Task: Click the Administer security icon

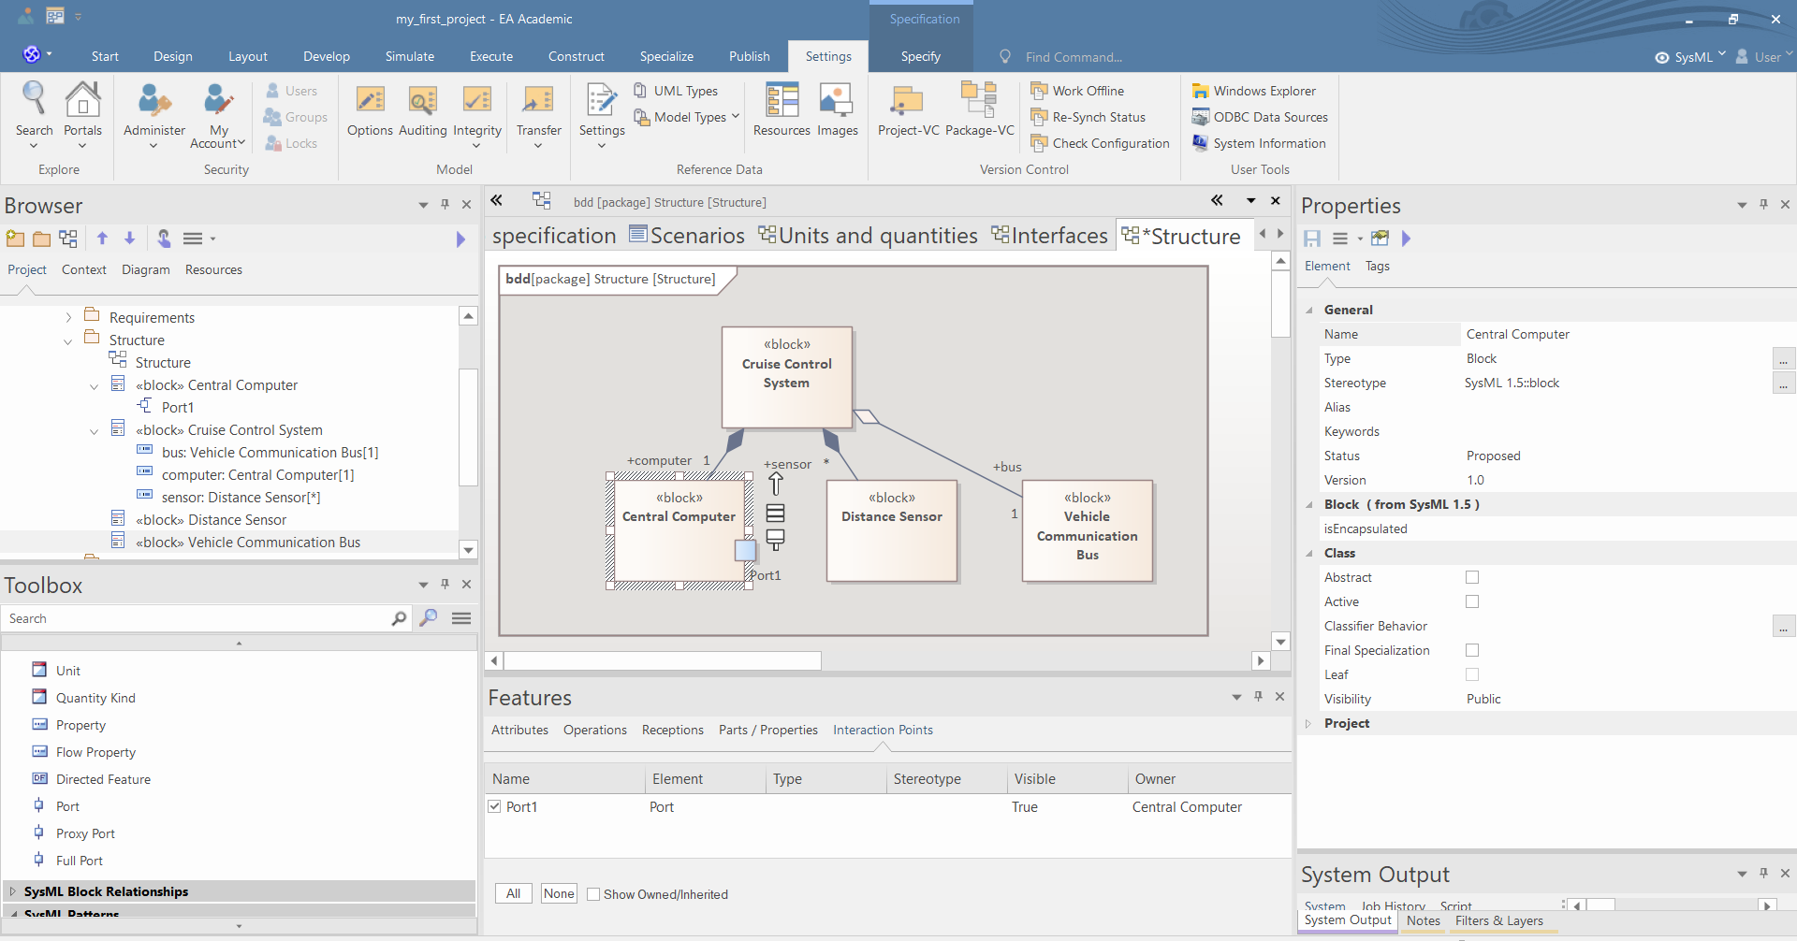Action: [x=153, y=101]
